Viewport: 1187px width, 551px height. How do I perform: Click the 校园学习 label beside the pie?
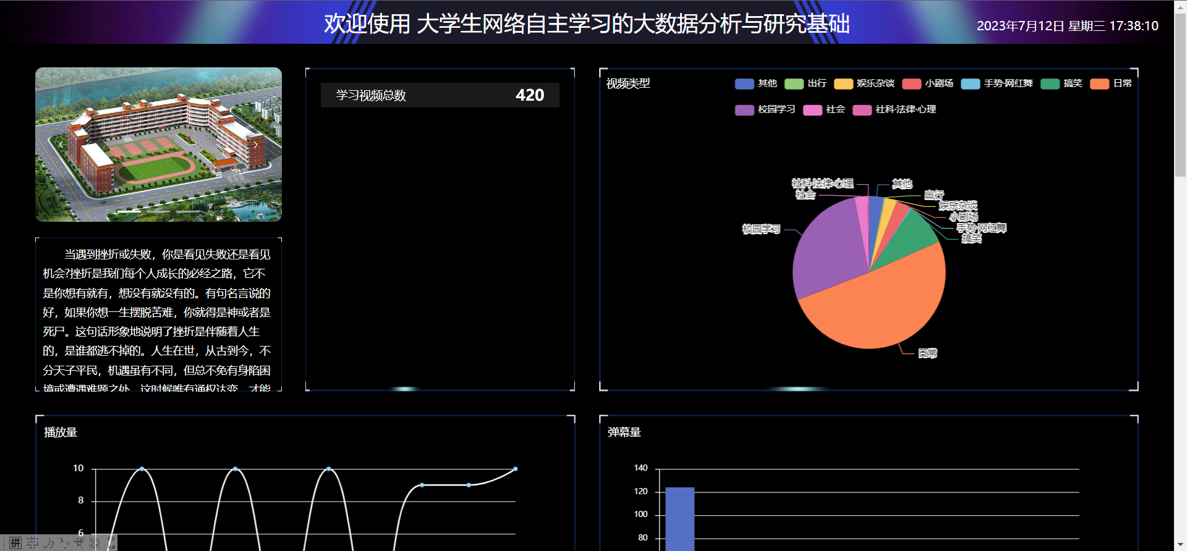761,229
